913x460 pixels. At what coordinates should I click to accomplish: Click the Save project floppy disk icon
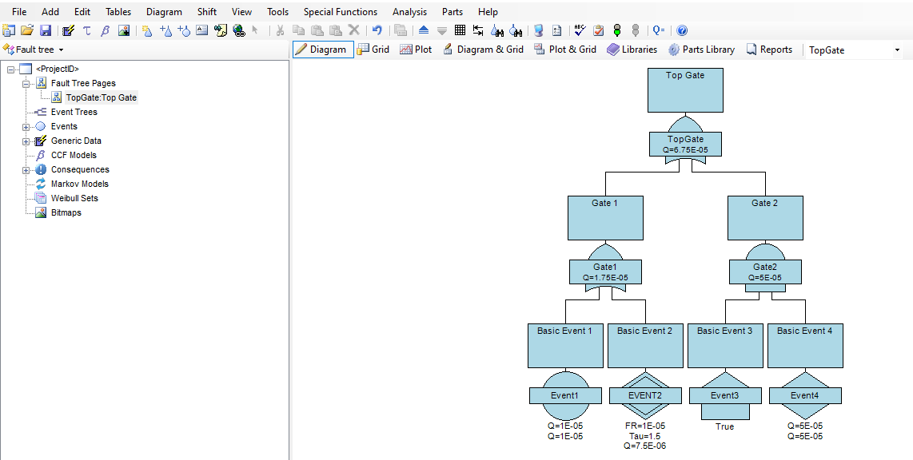(x=46, y=30)
